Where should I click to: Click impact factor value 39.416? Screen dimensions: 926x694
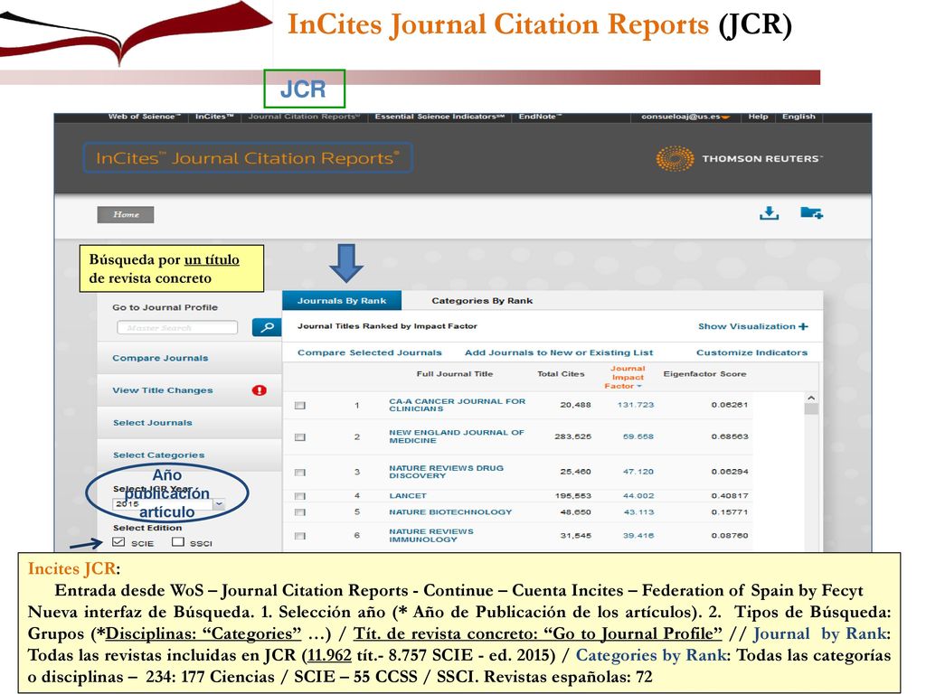click(638, 536)
